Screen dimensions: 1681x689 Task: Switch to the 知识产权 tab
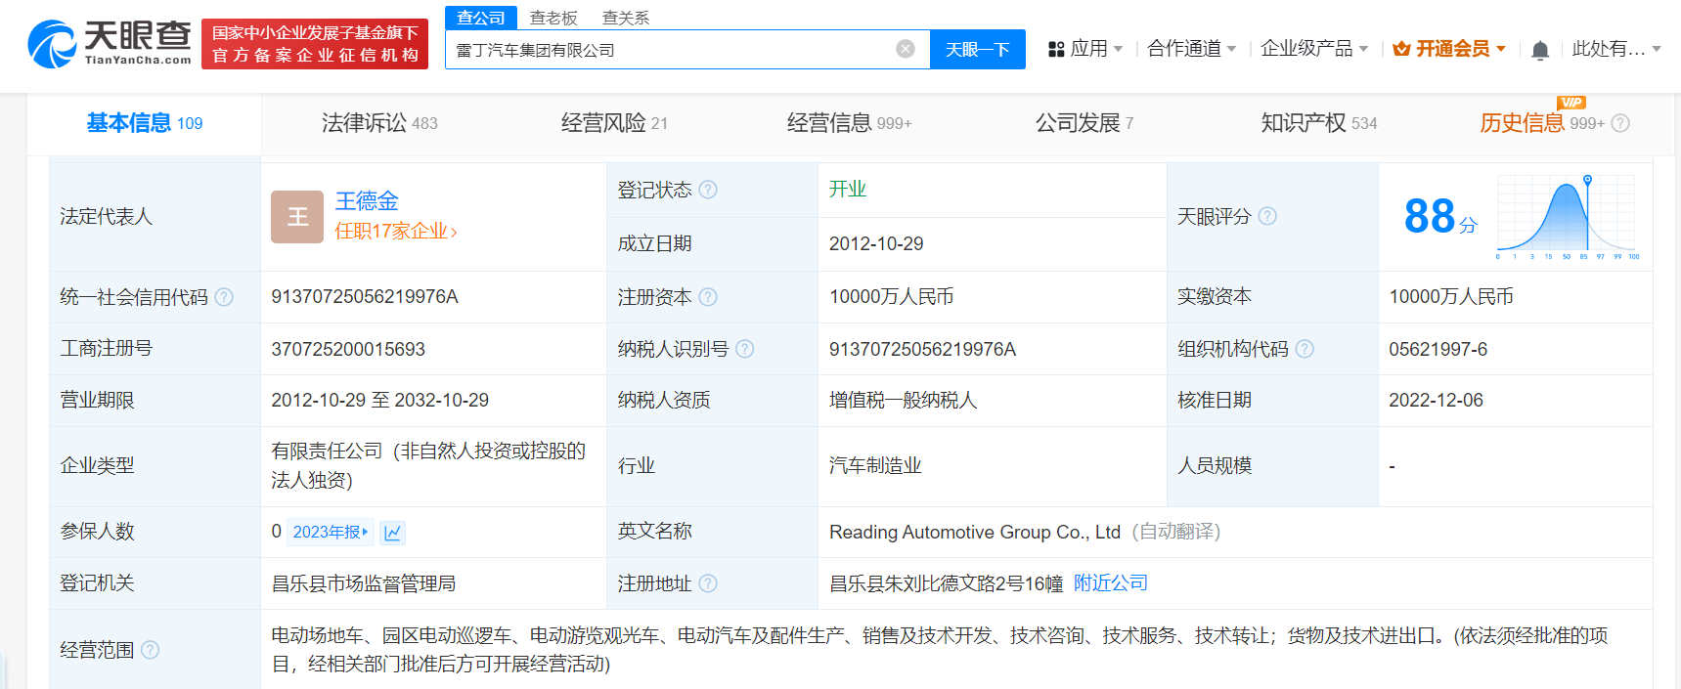[1318, 123]
